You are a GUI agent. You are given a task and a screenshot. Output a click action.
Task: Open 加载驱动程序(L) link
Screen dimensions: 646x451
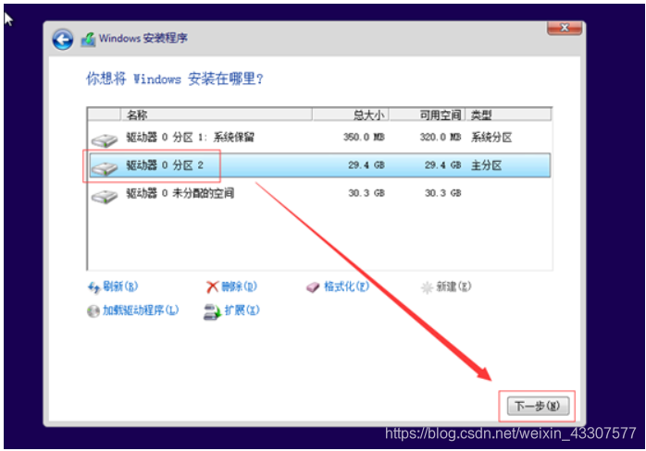[141, 310]
